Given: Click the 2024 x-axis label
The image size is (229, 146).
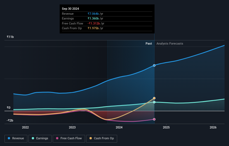Looking at the screenshot, I should [119, 127].
